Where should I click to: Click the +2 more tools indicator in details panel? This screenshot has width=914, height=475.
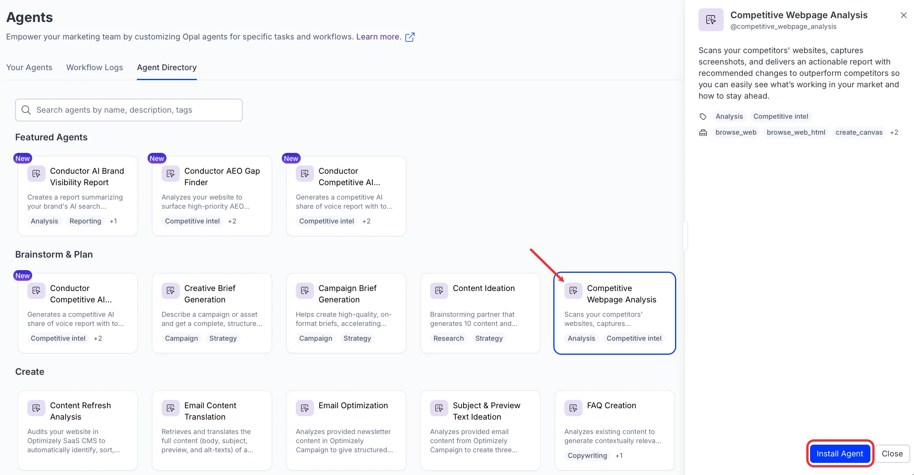(x=894, y=132)
